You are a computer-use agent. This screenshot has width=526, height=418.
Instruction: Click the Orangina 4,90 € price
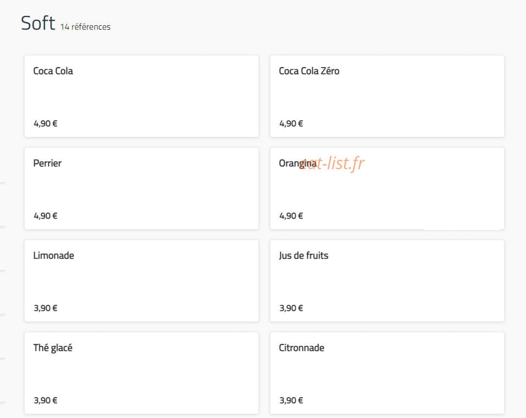click(x=291, y=215)
